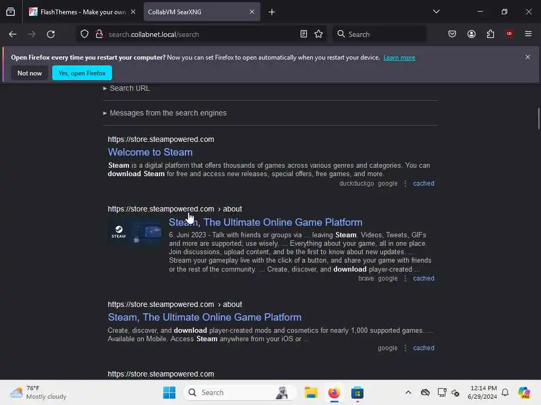Open a new tab with the plus button

(x=272, y=12)
